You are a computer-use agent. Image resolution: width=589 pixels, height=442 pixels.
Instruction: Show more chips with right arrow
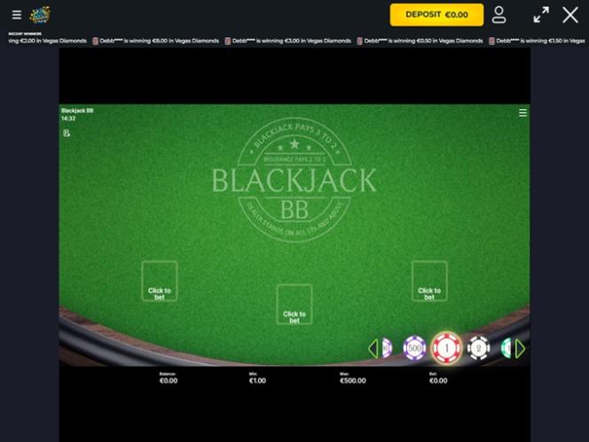[x=521, y=348]
